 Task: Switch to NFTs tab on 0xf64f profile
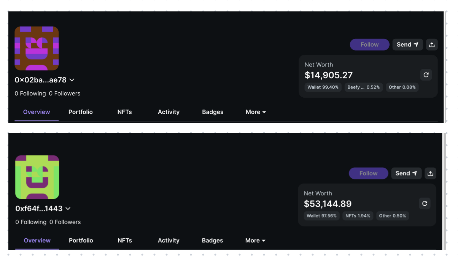(x=125, y=241)
